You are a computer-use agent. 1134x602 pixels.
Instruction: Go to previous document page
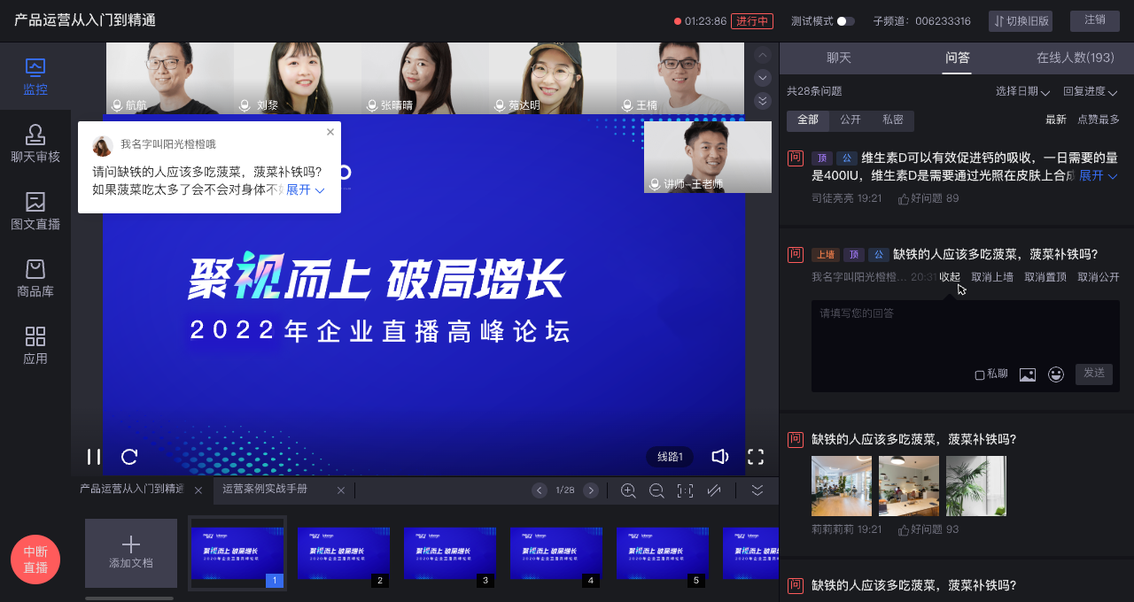coord(540,490)
